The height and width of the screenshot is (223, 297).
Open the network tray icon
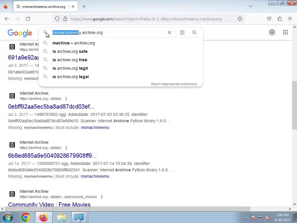261,217
